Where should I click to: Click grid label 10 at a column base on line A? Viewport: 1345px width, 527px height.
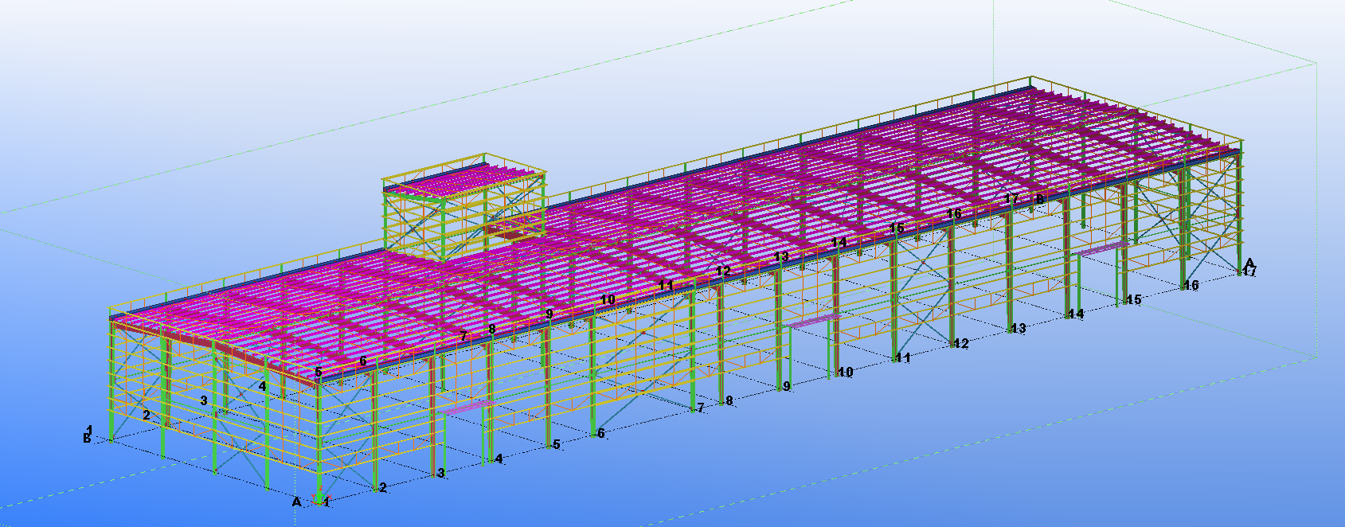[x=846, y=372]
